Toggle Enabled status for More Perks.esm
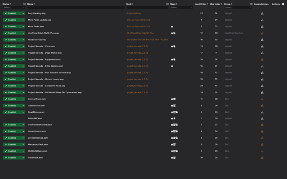 (x=13, y=26)
